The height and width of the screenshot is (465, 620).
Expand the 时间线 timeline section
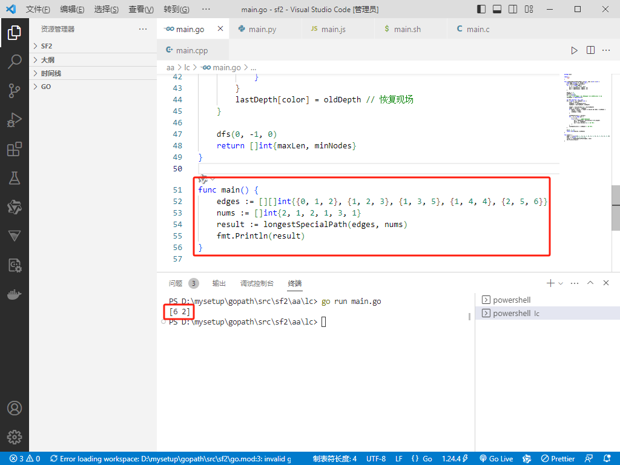point(93,73)
